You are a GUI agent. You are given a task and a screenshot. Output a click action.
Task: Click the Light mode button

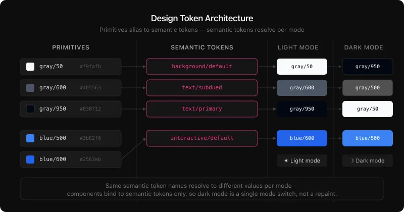302,161
